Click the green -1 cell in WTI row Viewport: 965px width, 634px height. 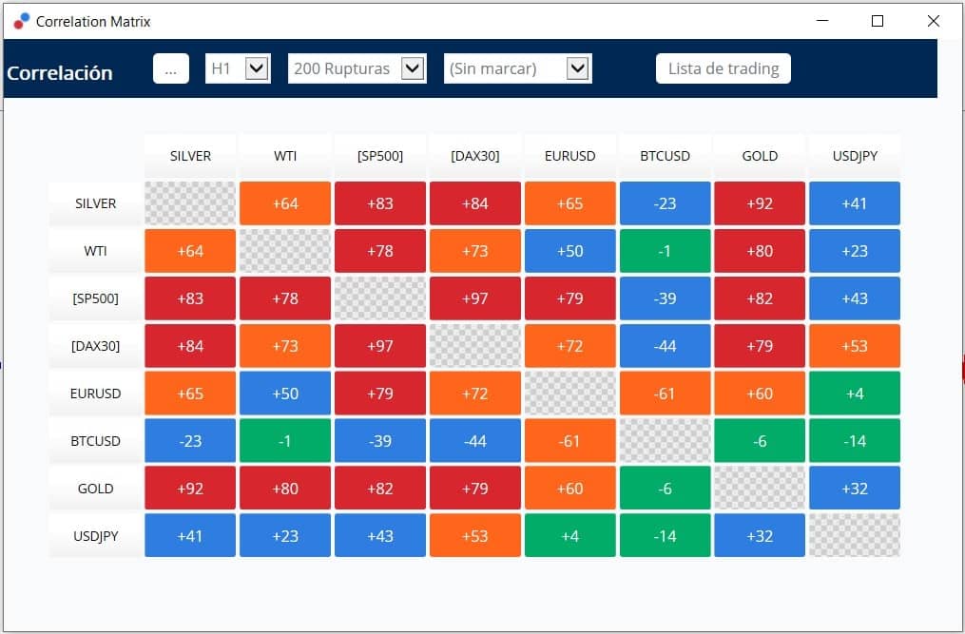tap(665, 251)
